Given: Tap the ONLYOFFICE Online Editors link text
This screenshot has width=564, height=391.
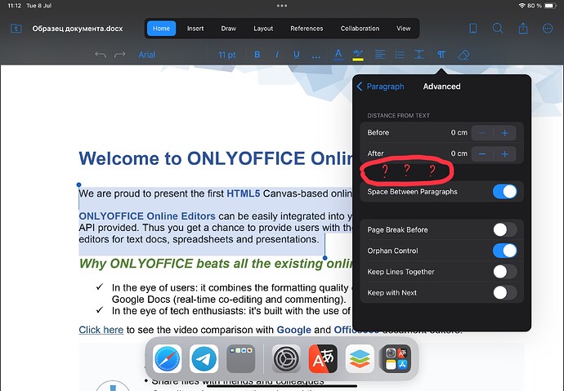Looking at the screenshot, I should click(147, 216).
